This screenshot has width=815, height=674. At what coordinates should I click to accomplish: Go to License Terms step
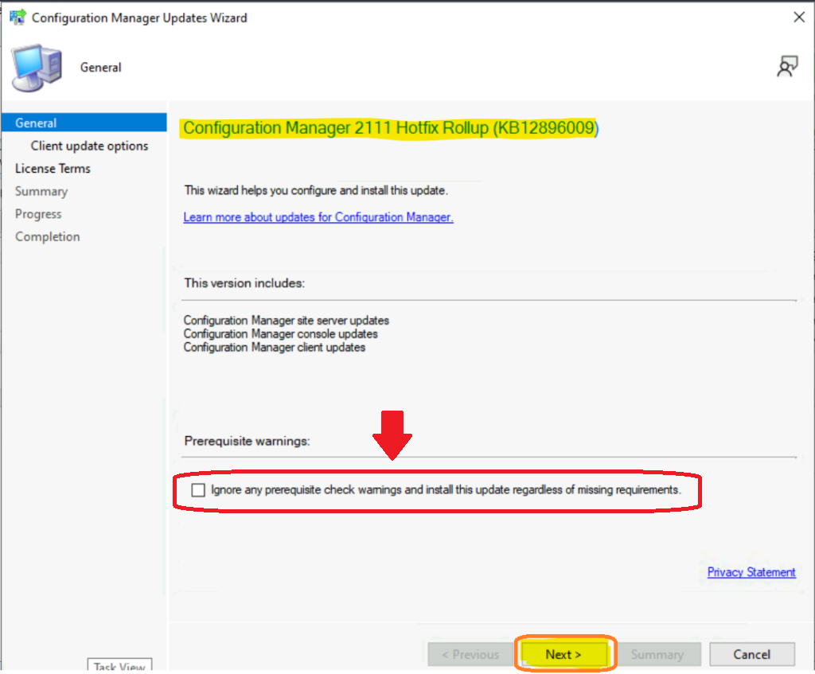(x=53, y=169)
